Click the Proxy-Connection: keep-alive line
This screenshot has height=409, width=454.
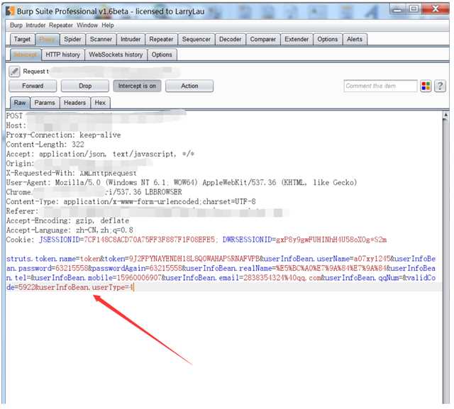pos(63,135)
